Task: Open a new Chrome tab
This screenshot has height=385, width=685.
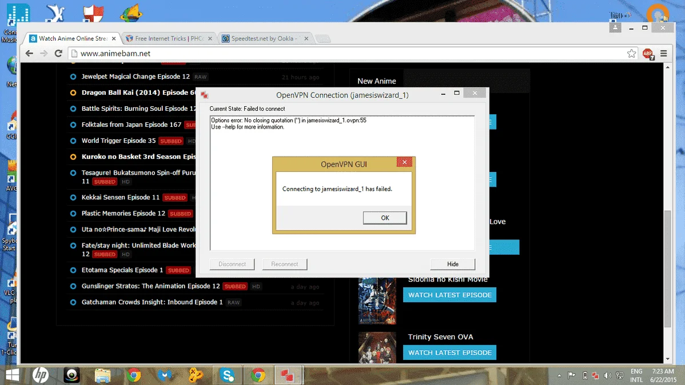Action: click(323, 39)
